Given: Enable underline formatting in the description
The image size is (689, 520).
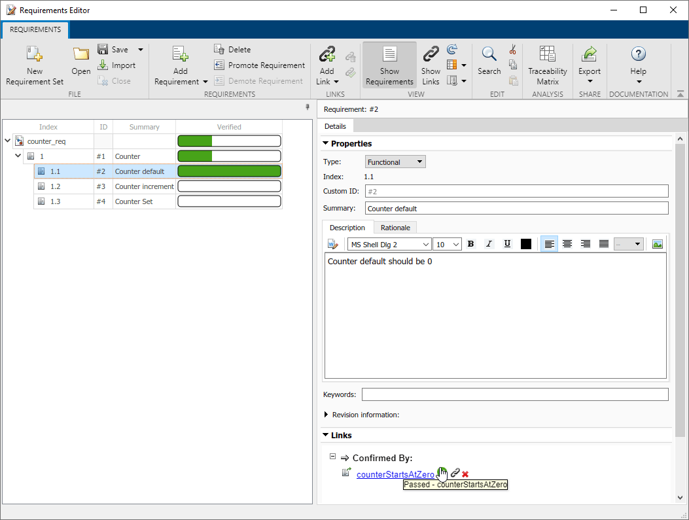Looking at the screenshot, I should coord(507,243).
